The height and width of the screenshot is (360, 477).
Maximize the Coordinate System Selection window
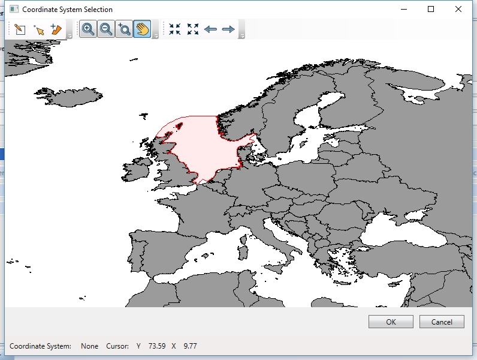[x=431, y=9]
